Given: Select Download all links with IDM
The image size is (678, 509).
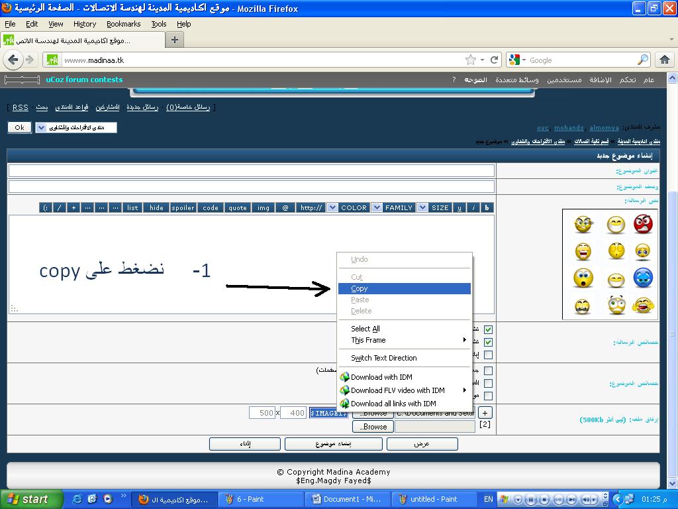Looking at the screenshot, I should [x=405, y=404].
